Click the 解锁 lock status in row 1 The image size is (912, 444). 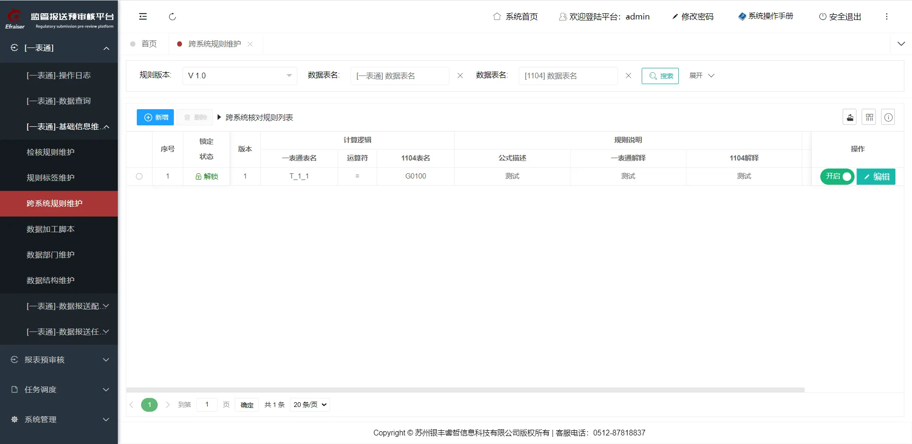pos(207,176)
